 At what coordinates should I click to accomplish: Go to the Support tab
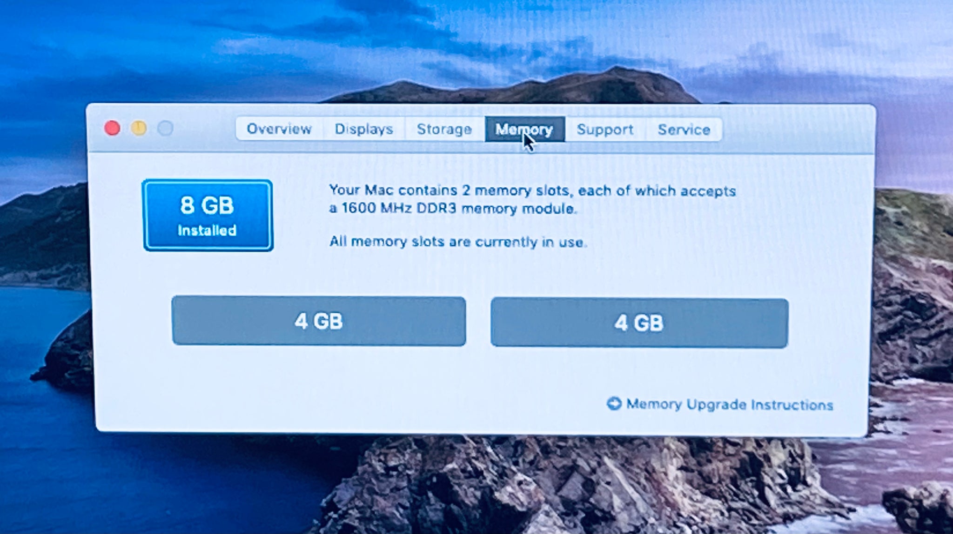click(605, 129)
